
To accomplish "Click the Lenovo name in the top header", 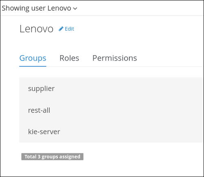I will [59, 8].
